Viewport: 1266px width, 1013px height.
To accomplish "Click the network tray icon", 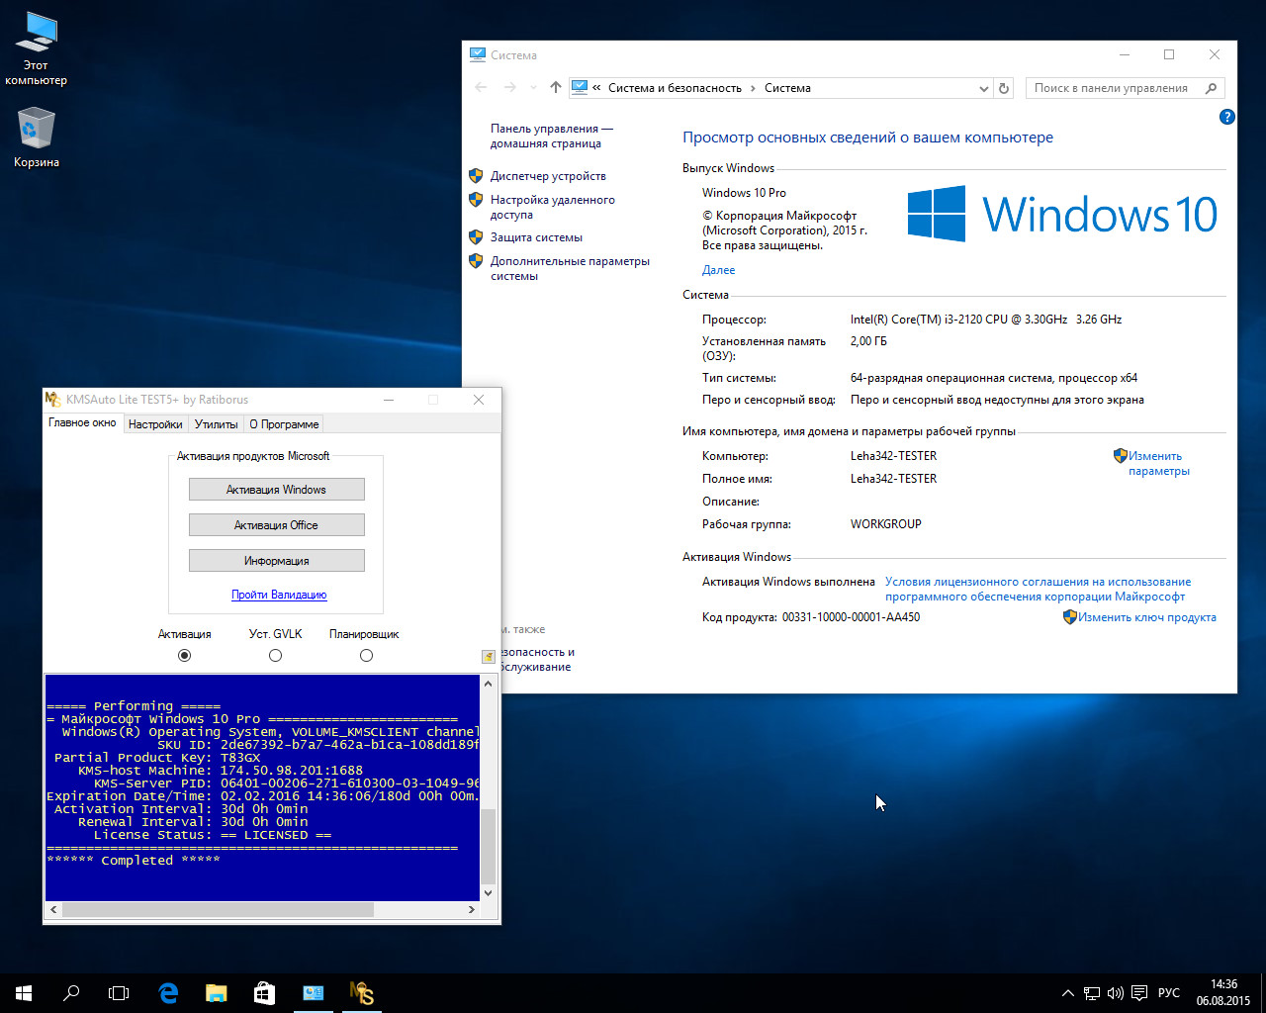I will pyautogui.click(x=1092, y=993).
